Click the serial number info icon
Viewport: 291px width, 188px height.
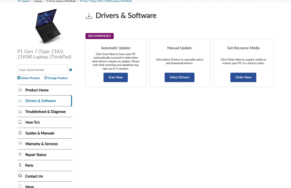tap(70, 70)
